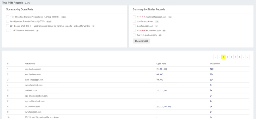Enable the kh.facebook.com similar records checkbox

coord(134,31)
